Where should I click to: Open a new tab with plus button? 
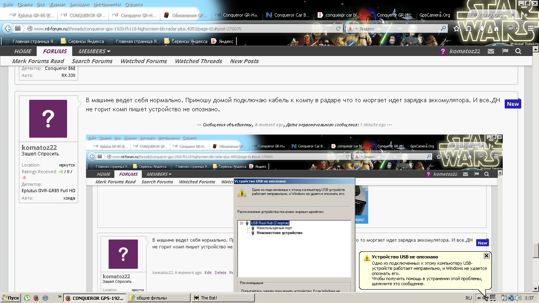pos(526,15)
